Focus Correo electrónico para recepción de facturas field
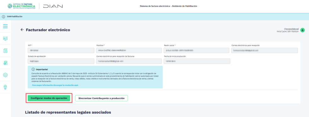Image resolution: width=309 pixels, height=117 pixels. pyautogui.click(x=129, y=61)
